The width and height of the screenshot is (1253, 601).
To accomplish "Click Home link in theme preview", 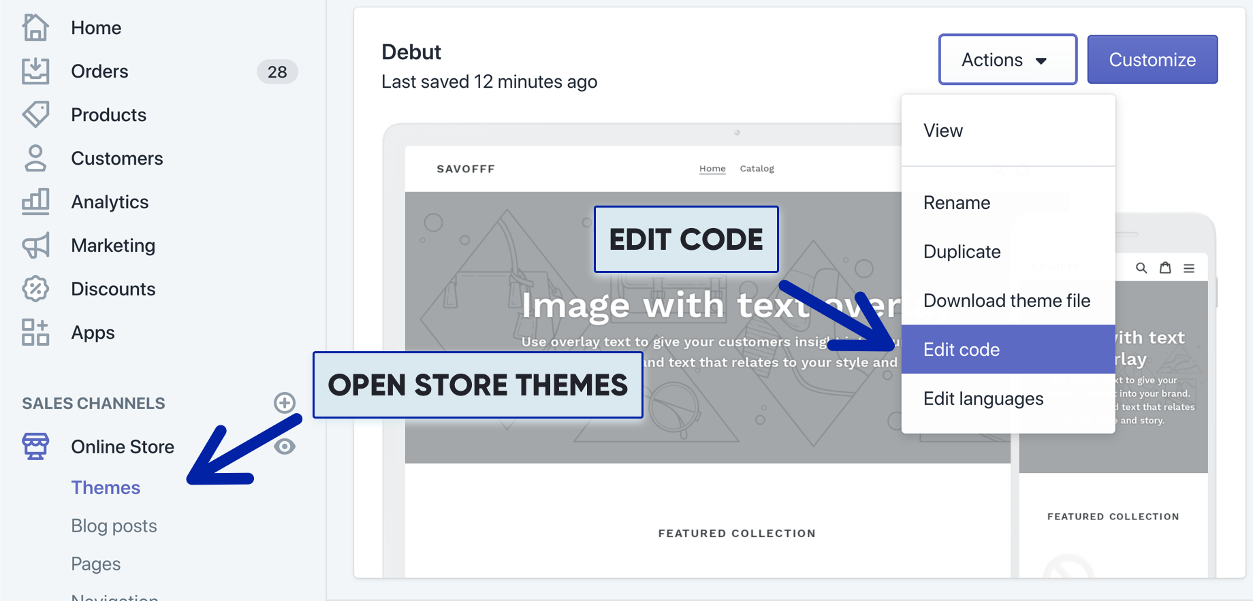I will pos(712,169).
